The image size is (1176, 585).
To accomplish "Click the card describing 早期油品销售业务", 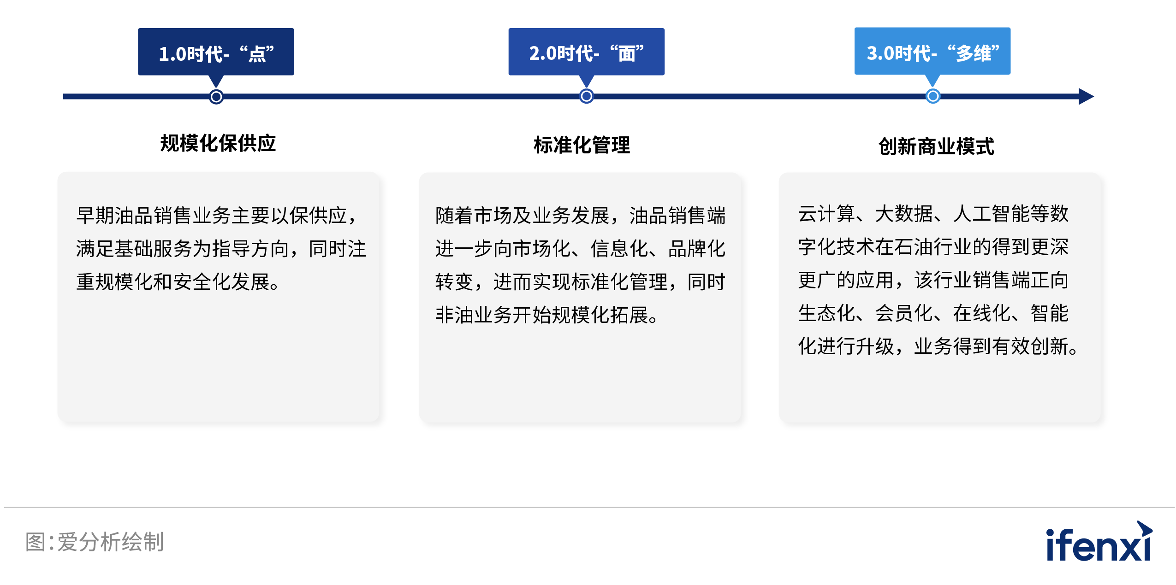I will (x=218, y=297).
